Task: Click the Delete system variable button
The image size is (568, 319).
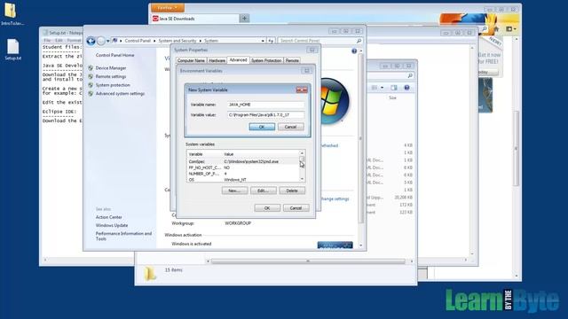Action: coord(292,191)
